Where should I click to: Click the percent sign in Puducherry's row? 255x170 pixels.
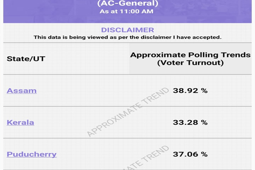coord(204,154)
